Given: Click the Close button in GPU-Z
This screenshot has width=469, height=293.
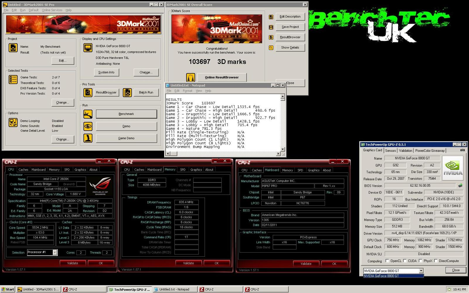Looking at the screenshot, I should pos(456,270).
